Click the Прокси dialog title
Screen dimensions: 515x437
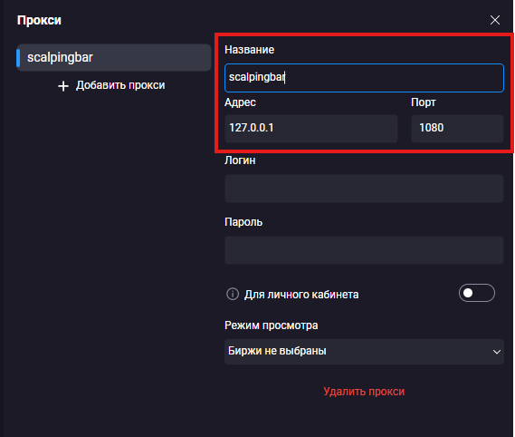click(39, 21)
